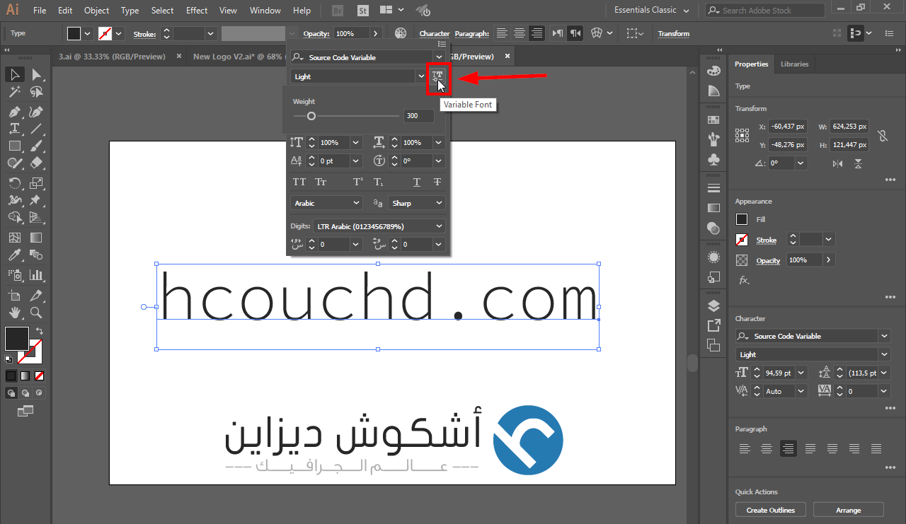Select the Type tool in the toolbar

(x=14, y=128)
